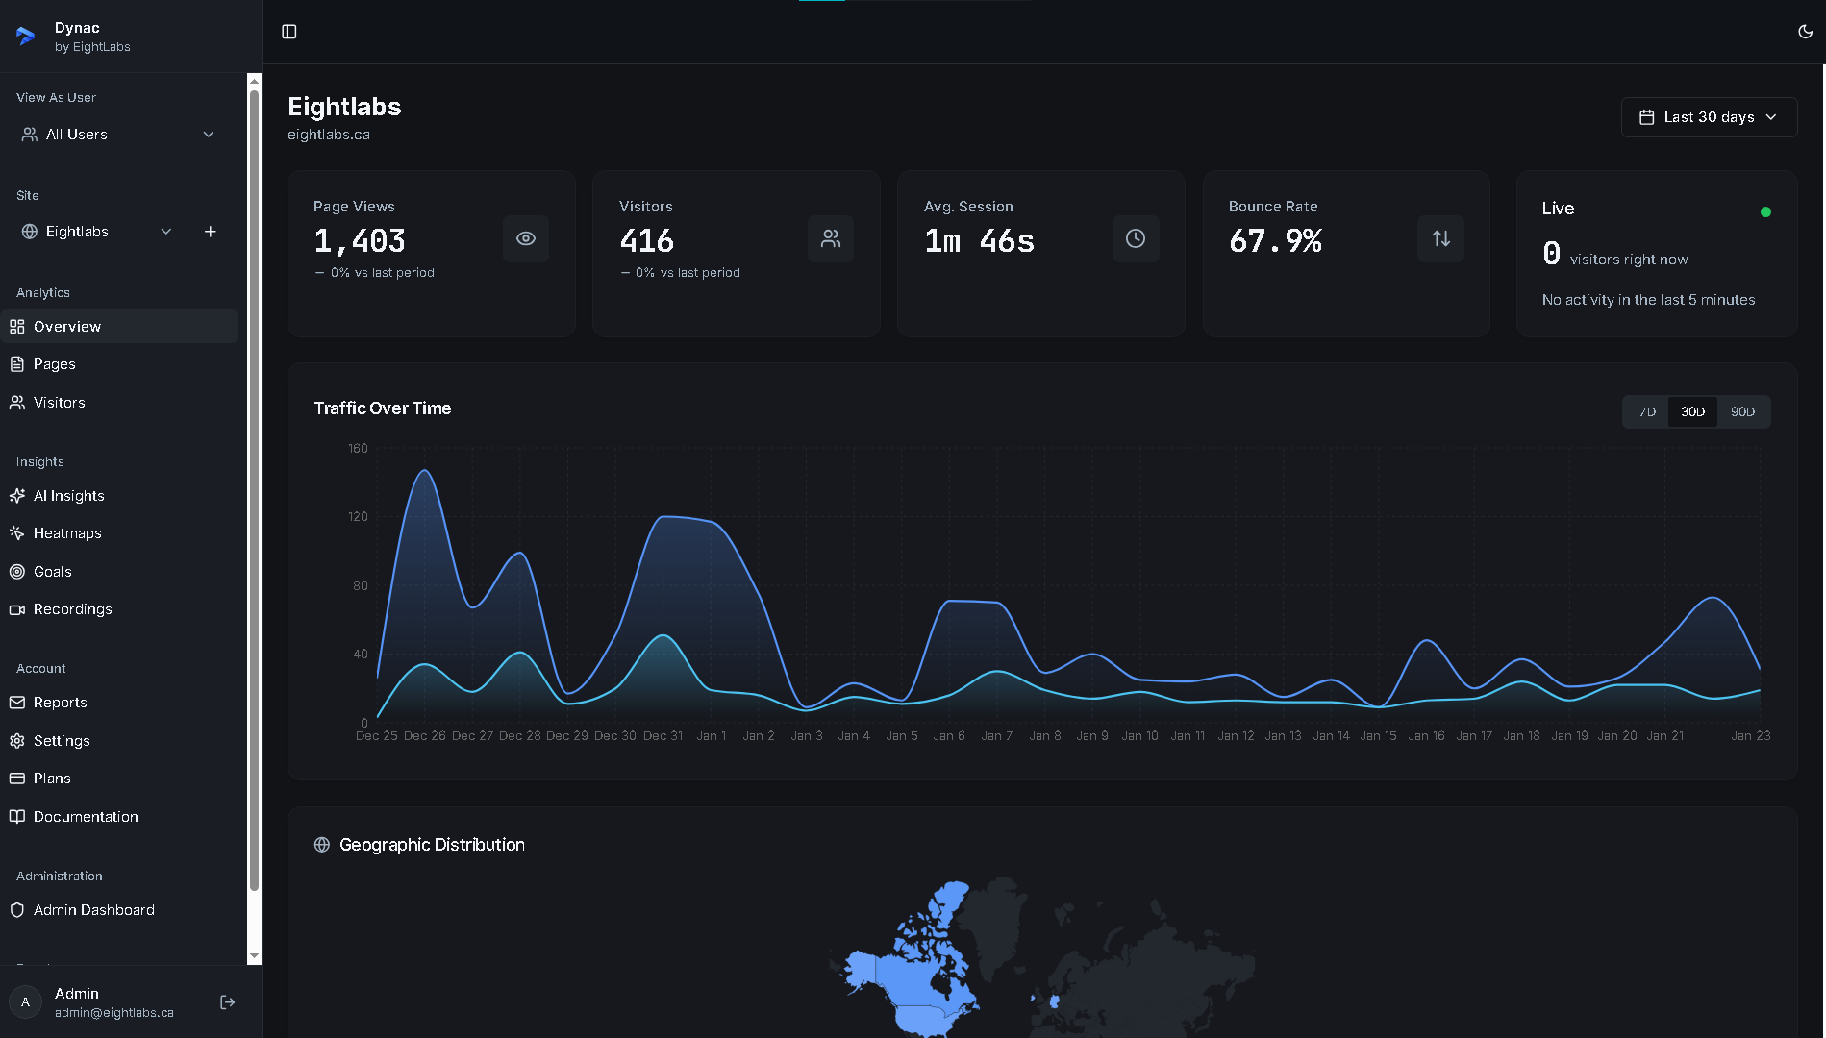Switch theme with the moon icon
The image size is (1826, 1038).
(1805, 32)
